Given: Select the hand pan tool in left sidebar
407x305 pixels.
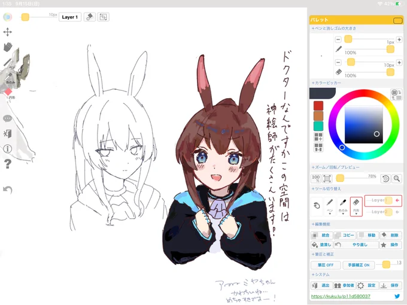Looking at the screenshot, I should [8, 47].
